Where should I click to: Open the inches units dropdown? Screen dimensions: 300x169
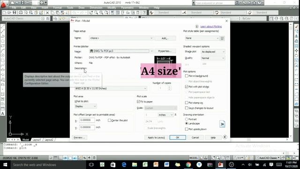[165, 115]
